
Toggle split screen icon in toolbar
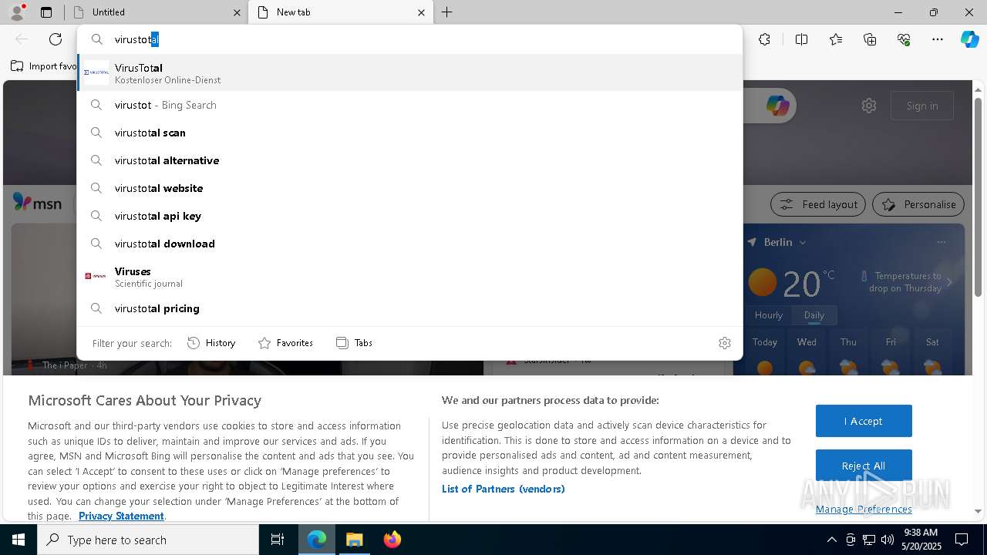801,39
